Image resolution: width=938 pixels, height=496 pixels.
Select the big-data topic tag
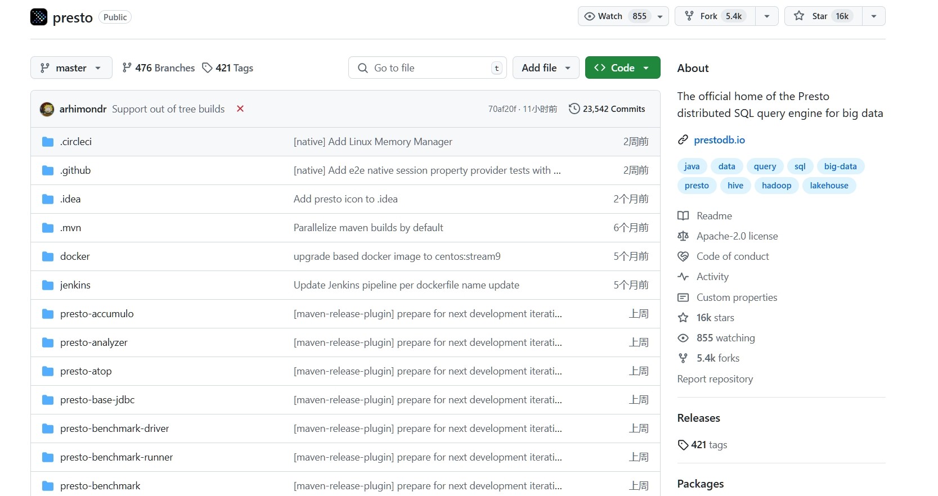(840, 166)
